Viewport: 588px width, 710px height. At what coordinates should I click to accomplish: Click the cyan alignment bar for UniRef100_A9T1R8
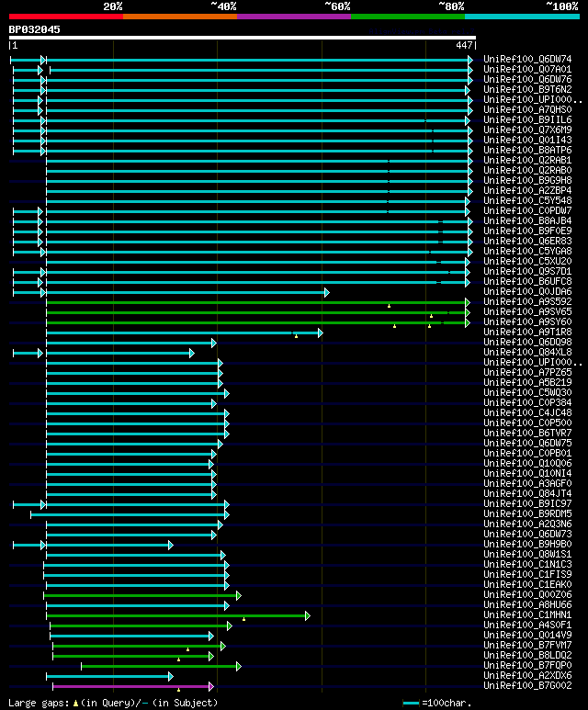tap(185, 333)
